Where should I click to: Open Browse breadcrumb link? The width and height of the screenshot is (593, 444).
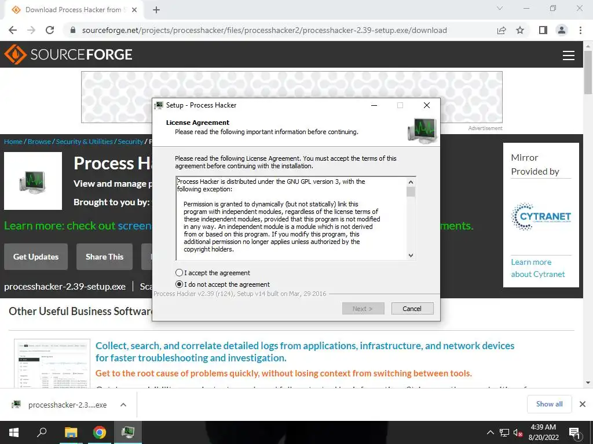point(39,142)
